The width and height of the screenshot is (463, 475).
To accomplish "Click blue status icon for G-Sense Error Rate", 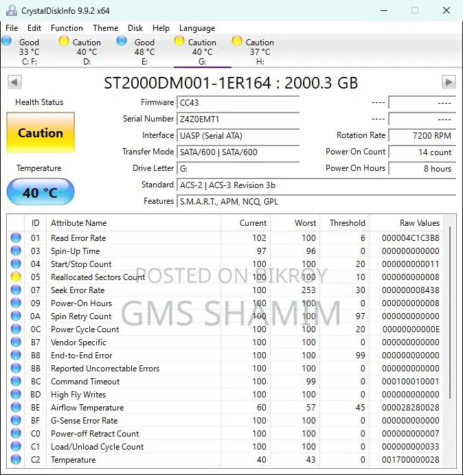I will pyautogui.click(x=16, y=420).
